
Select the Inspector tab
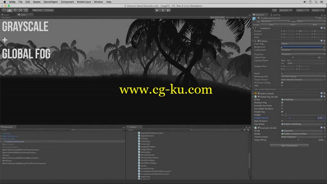click(x=260, y=15)
